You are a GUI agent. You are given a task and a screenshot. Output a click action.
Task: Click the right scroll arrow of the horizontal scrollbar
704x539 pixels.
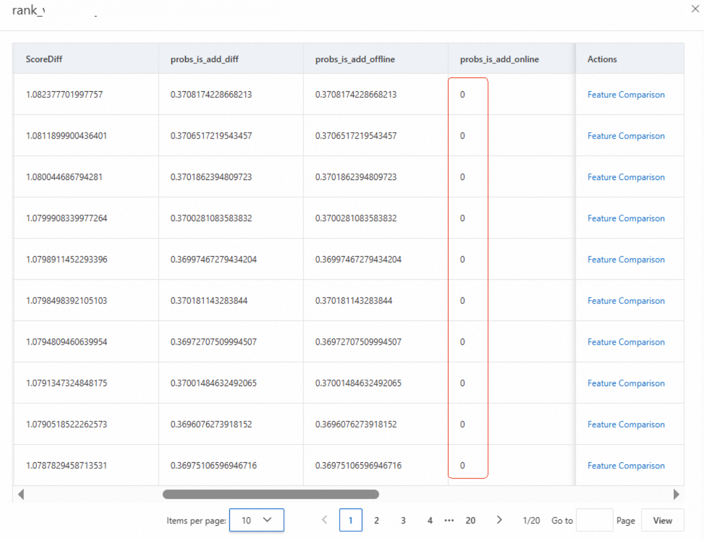[676, 494]
